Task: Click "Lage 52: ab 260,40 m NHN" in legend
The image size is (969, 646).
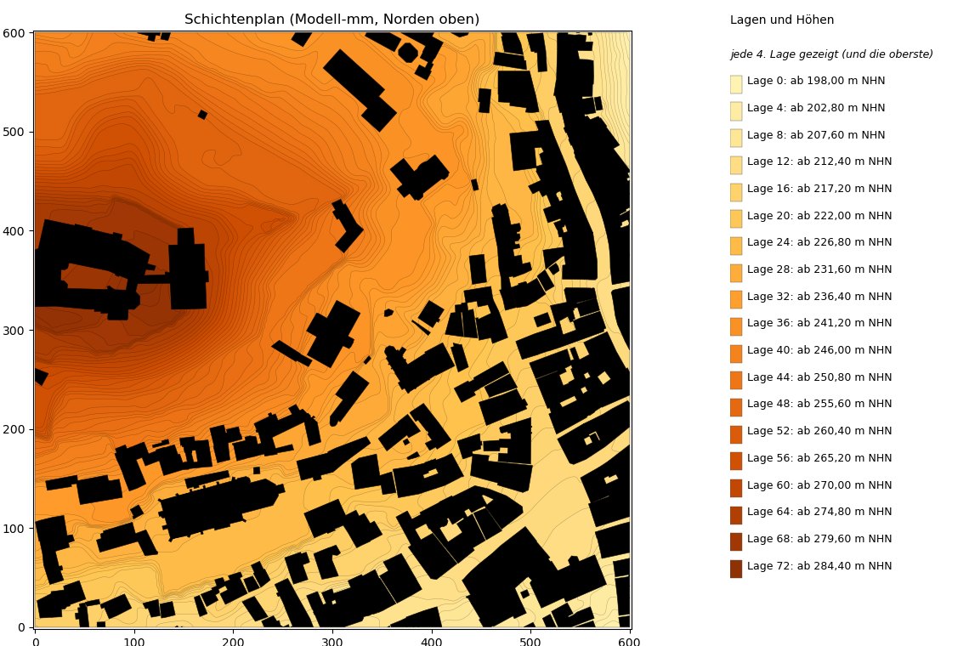Action: click(x=819, y=431)
